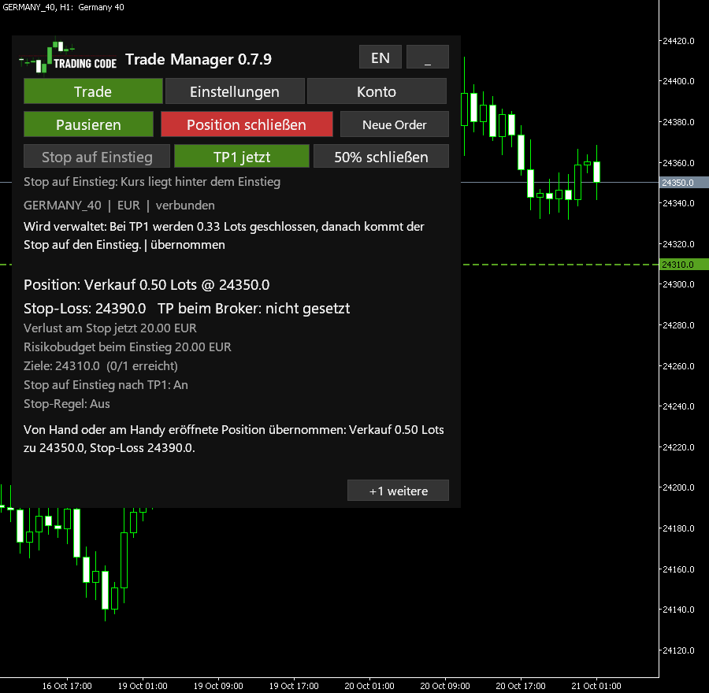Click the Position Verkauf 0.50 Lots line

pos(147,285)
